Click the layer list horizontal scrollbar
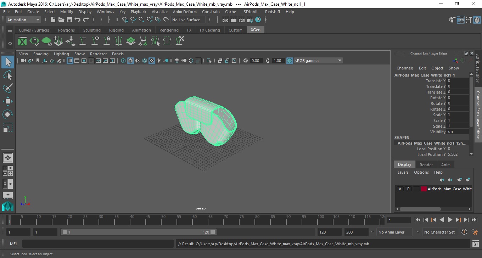The image size is (482, 258). pos(420,209)
